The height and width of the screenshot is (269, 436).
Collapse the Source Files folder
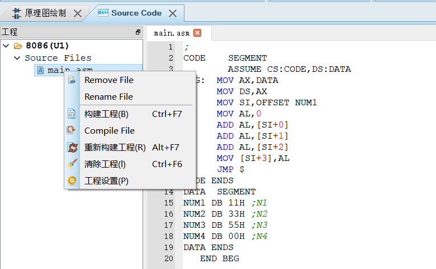tap(17, 58)
